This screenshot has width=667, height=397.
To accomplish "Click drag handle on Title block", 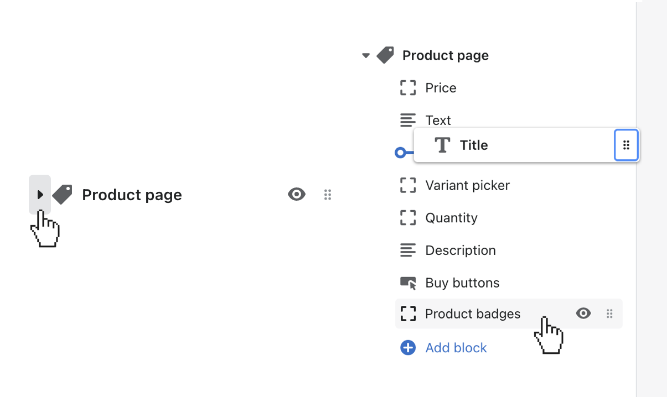I will pyautogui.click(x=627, y=145).
